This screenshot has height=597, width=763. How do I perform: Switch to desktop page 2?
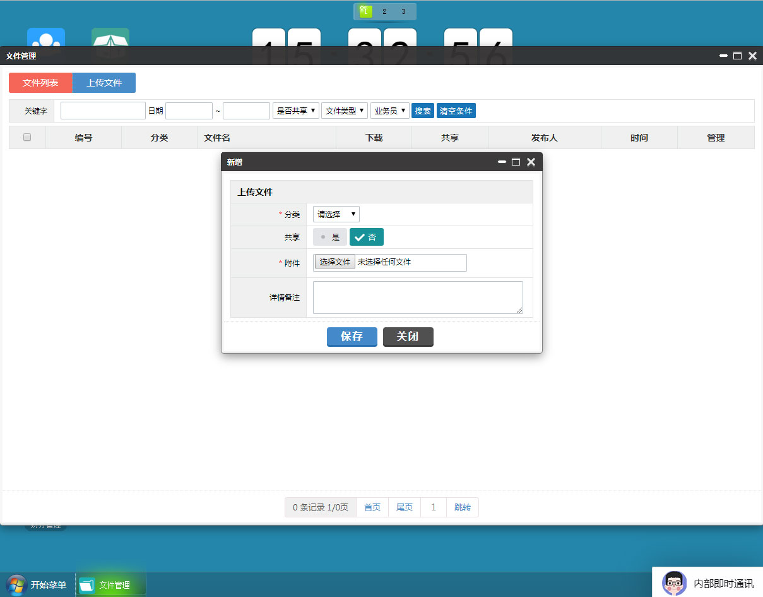point(384,11)
